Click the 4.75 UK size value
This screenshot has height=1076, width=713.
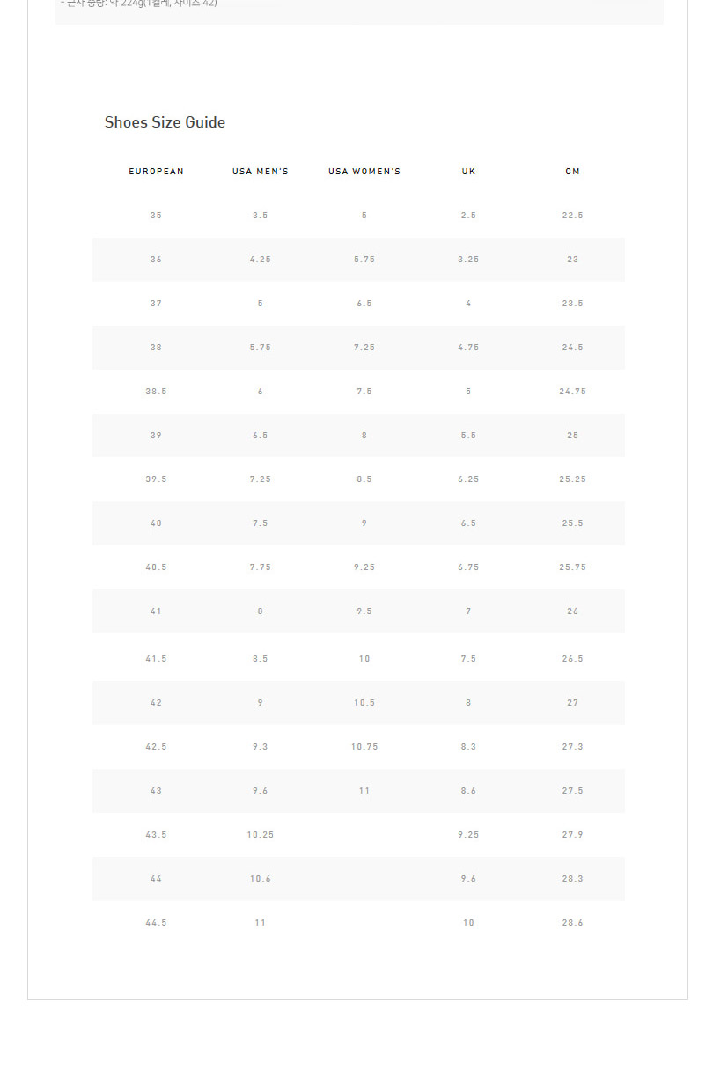click(468, 348)
